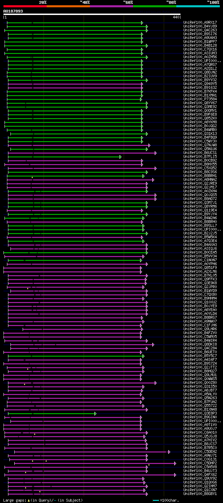Select hit UniRef100_B7KL05
Viewport: 223px width, 503px height.
(200, 276)
